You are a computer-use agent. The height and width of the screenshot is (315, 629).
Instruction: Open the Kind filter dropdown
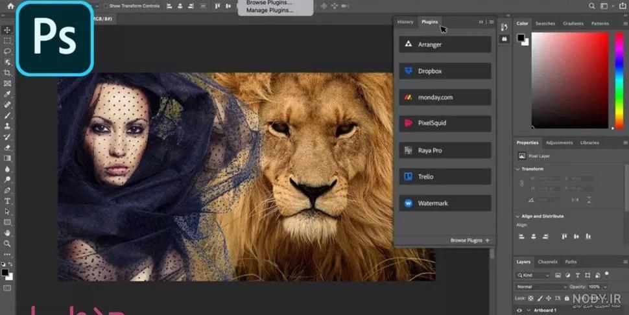(x=533, y=275)
